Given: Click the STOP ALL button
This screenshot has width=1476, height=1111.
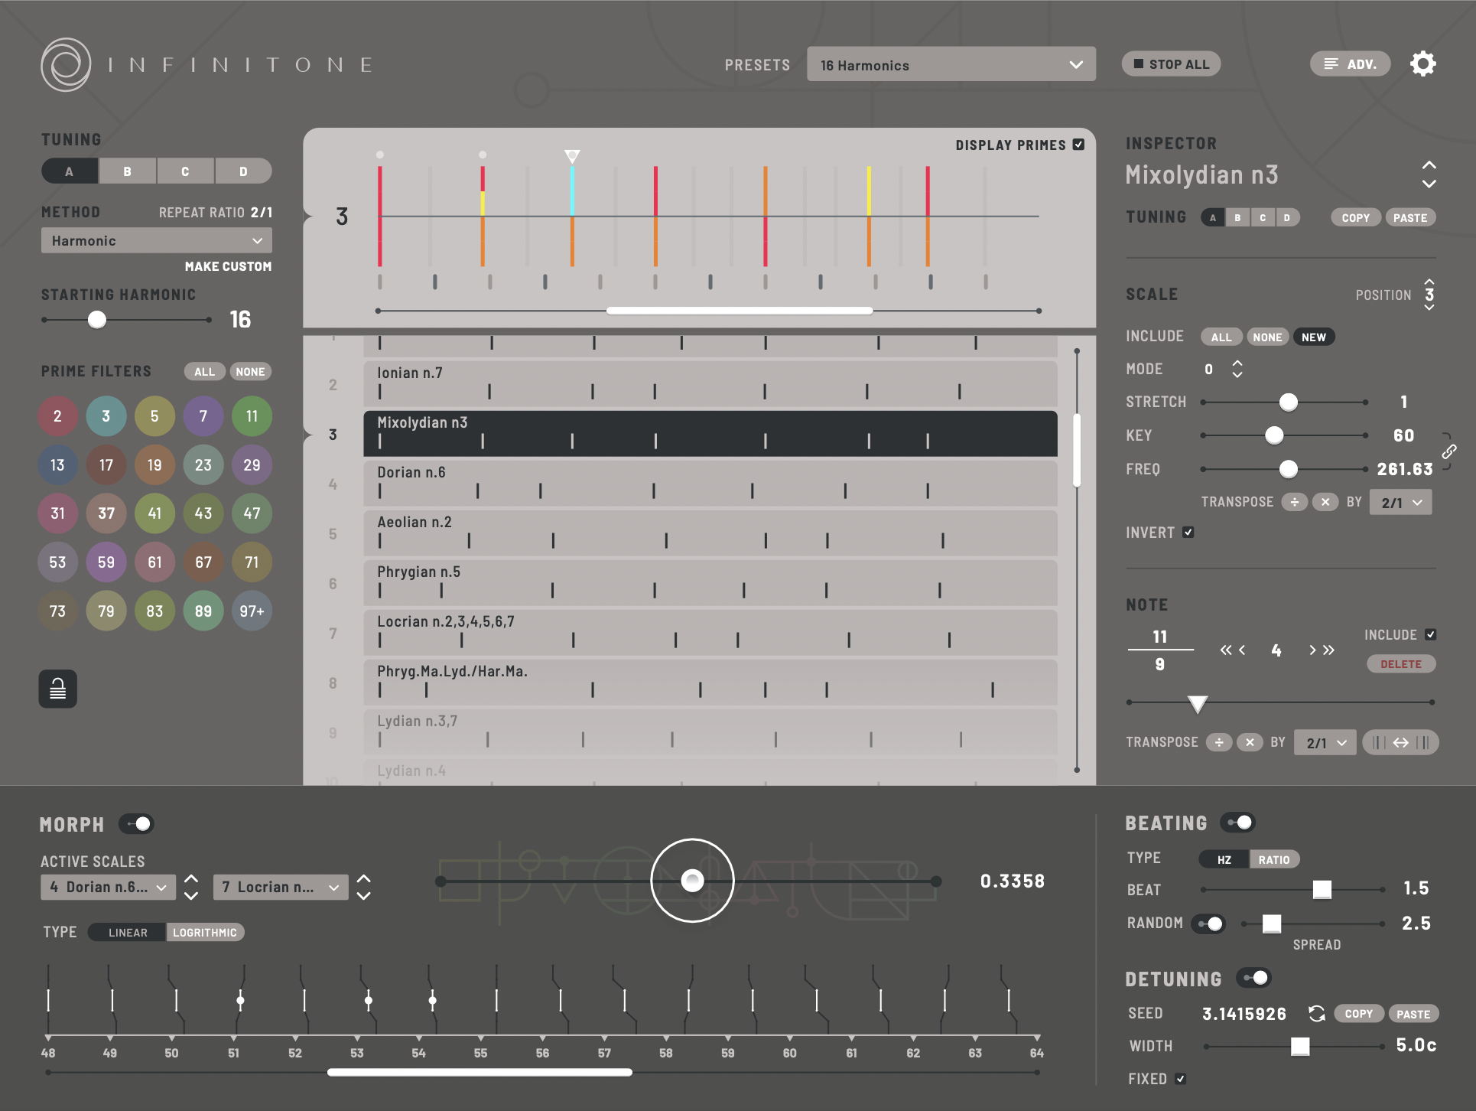Looking at the screenshot, I should coord(1171,64).
